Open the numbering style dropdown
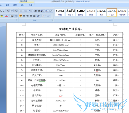 click(x=28, y=11)
